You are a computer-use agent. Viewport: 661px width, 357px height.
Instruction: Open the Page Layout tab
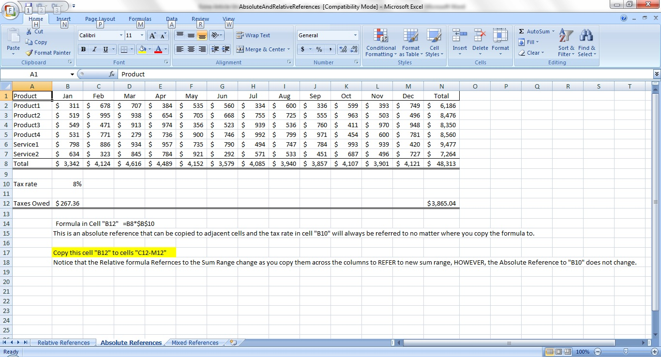pyautogui.click(x=100, y=19)
